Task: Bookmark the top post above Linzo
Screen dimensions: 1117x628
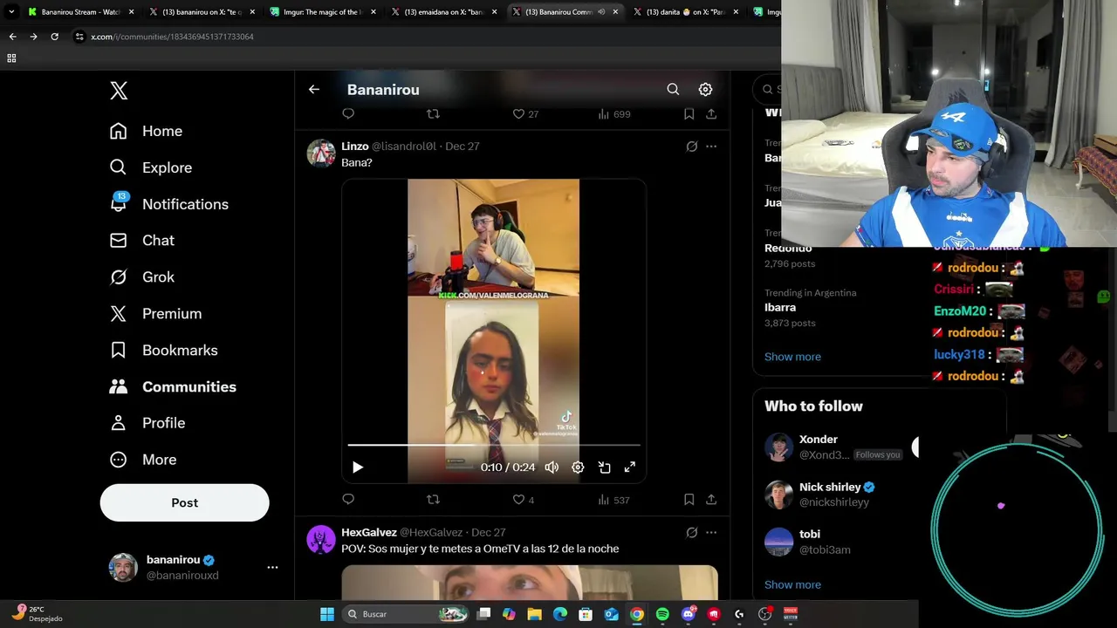Action: pos(689,113)
